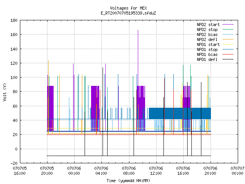Viewport: 245px width, 184px height.
Task: Click the x-axis tick label 070705 20:00
Action: (x=47, y=171)
